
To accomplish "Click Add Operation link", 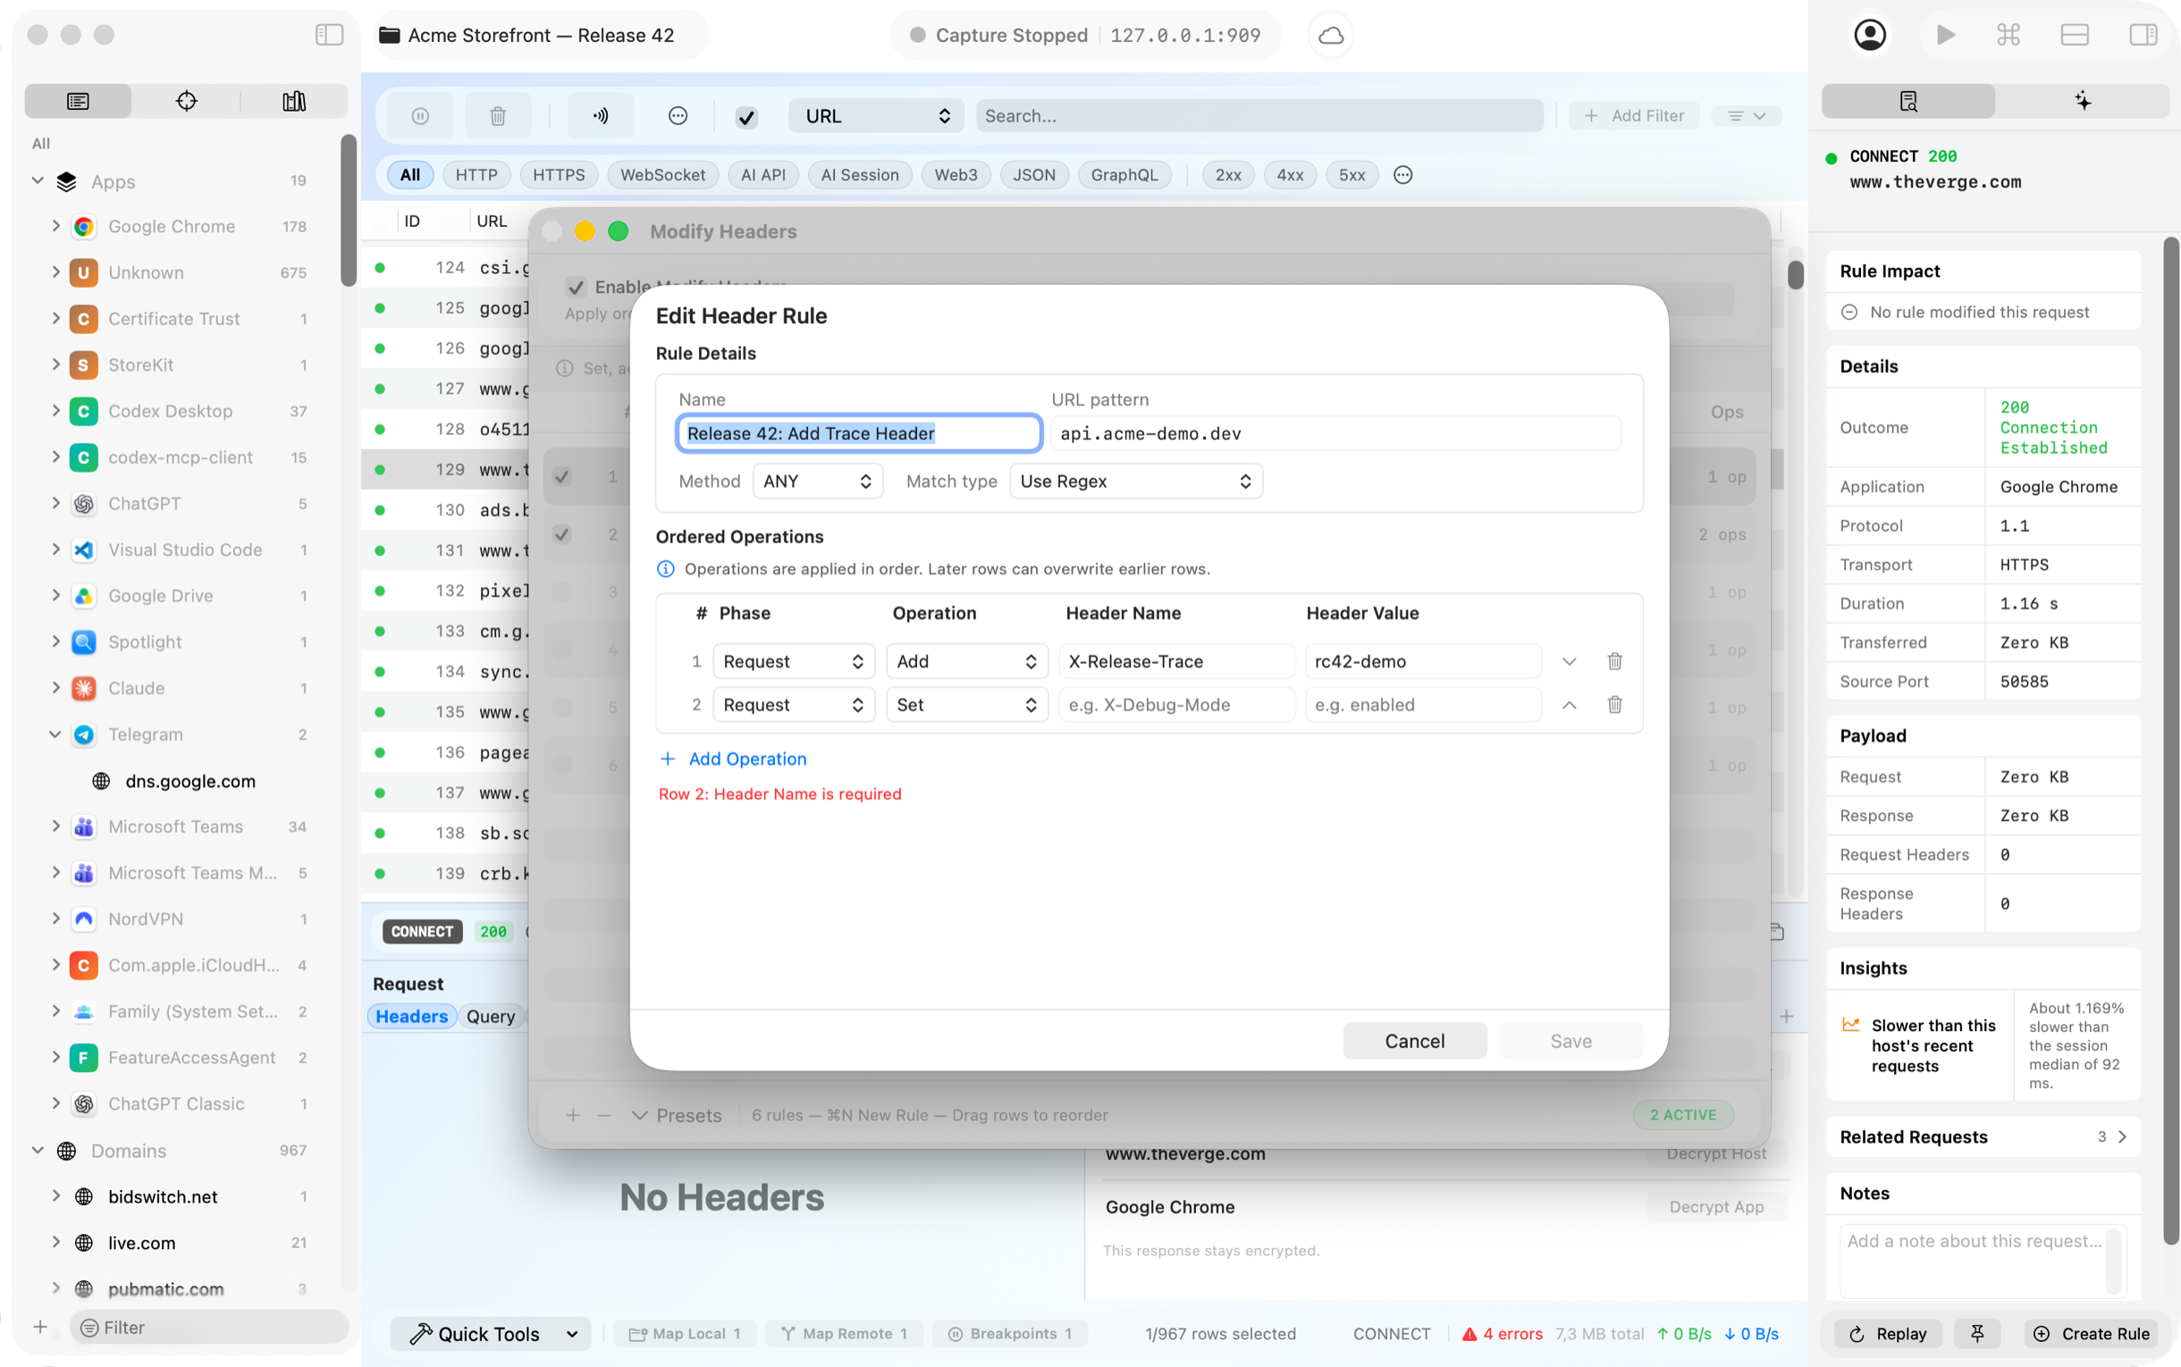I will pos(733,759).
